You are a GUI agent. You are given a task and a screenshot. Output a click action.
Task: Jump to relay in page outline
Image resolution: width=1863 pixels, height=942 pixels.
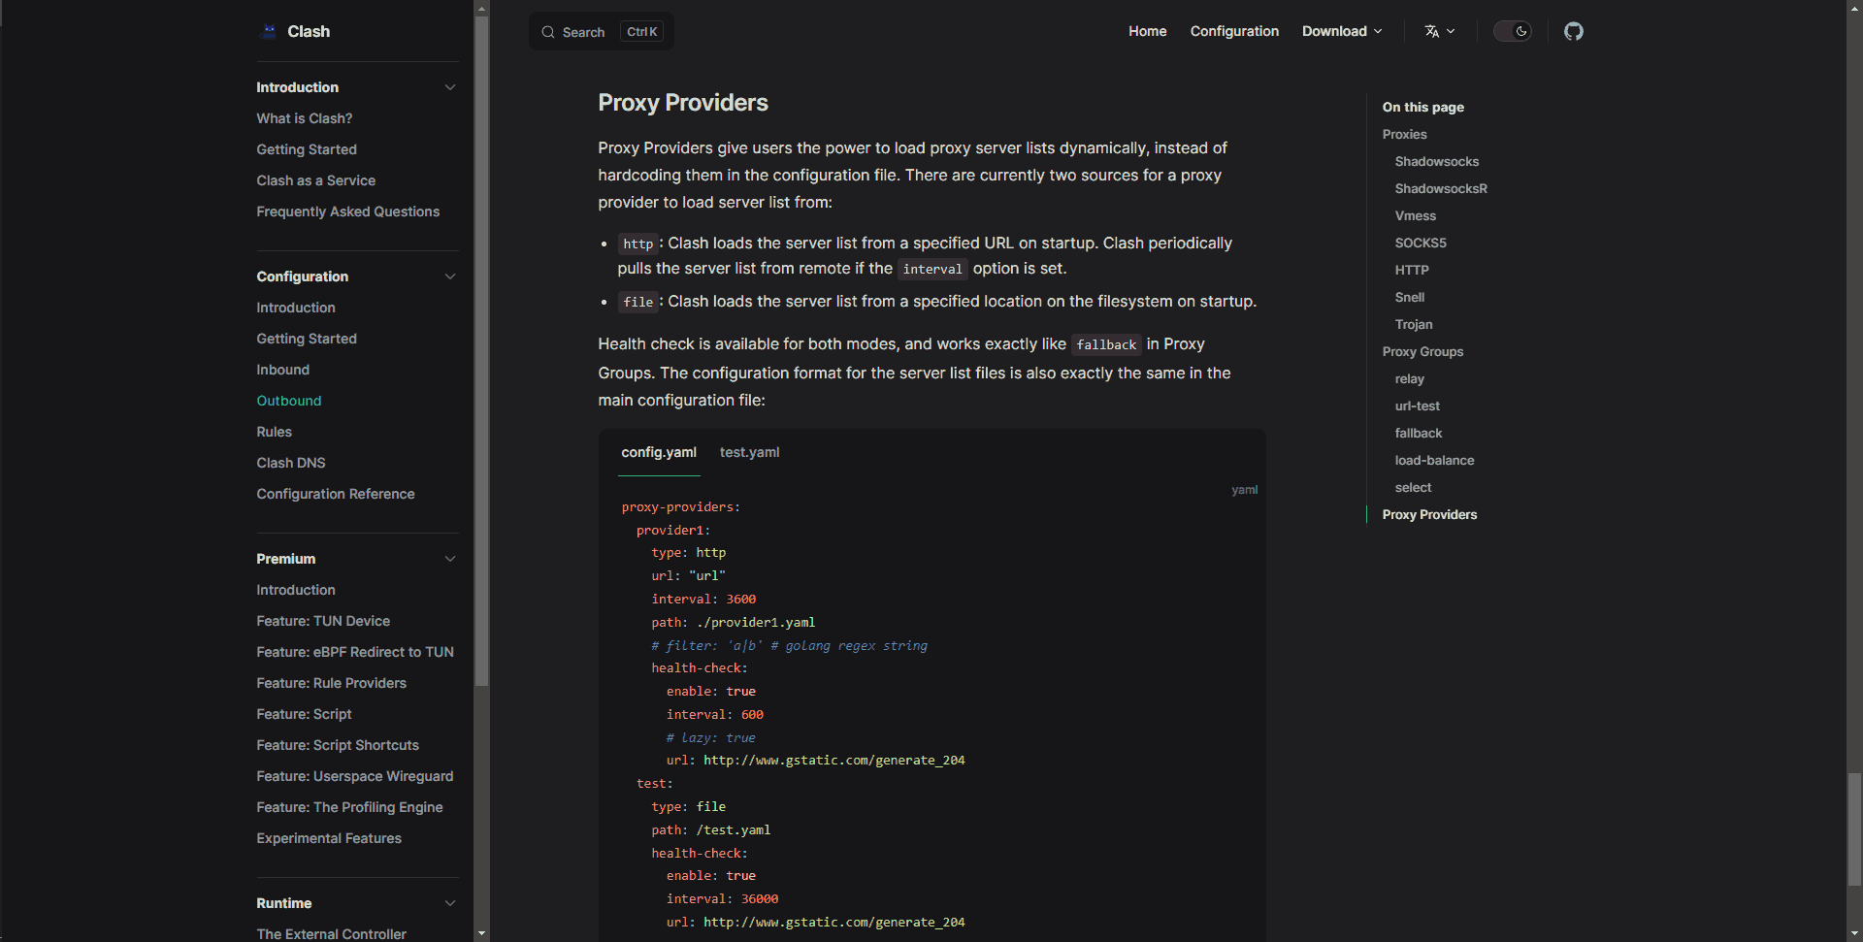(1410, 378)
